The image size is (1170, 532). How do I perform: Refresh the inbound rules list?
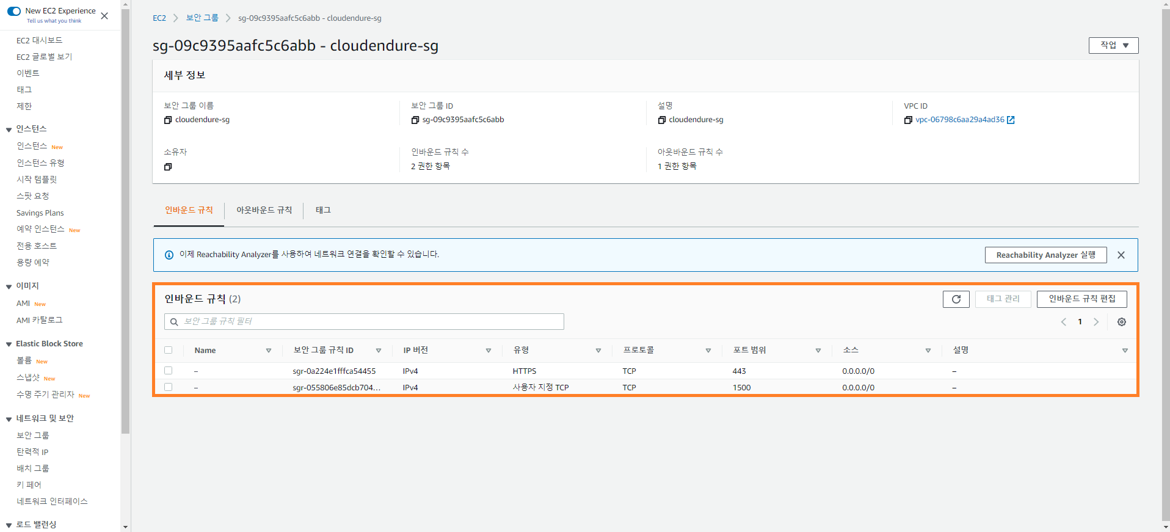tap(956, 299)
